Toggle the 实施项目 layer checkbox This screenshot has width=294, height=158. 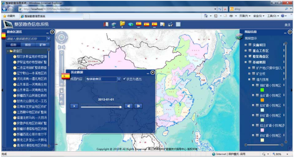(250, 45)
